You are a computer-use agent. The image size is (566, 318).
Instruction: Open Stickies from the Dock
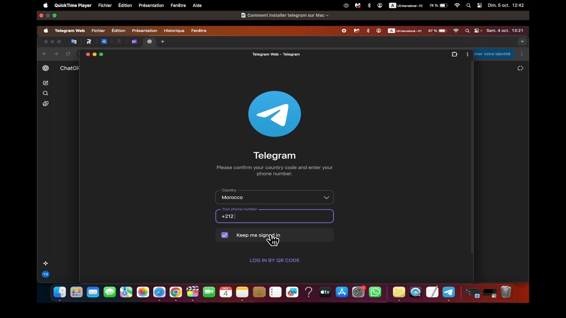(399, 292)
